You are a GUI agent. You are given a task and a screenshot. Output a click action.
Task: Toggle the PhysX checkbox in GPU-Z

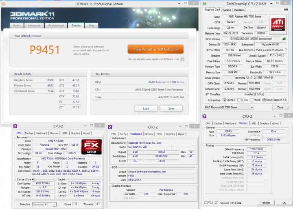tap(251, 100)
